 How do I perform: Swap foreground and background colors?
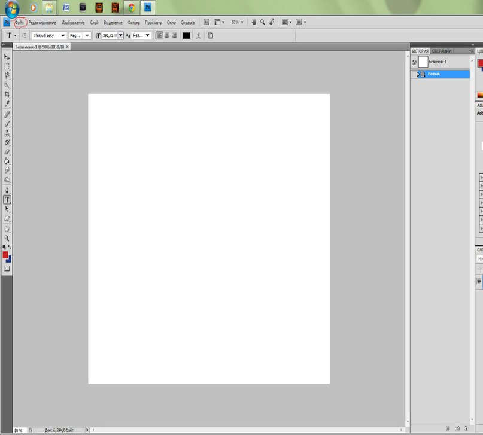[x=10, y=247]
